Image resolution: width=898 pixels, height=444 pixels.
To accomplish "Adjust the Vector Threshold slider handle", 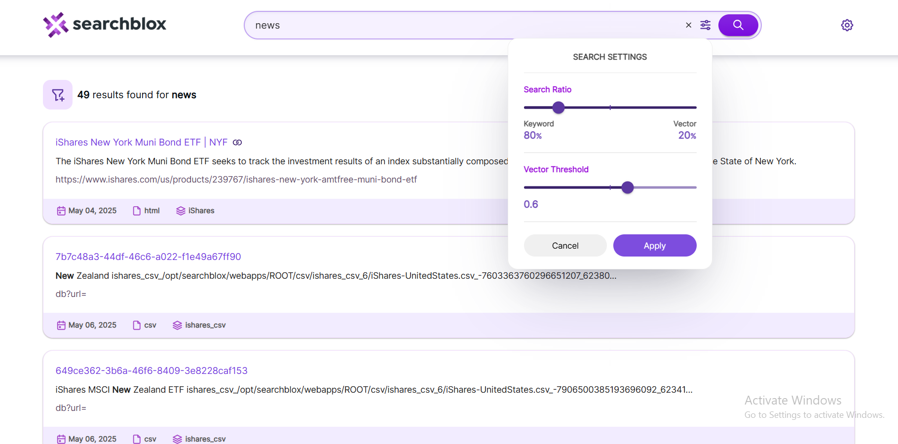I will 628,187.
